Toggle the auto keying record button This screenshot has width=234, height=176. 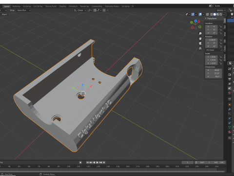click(x=80, y=162)
